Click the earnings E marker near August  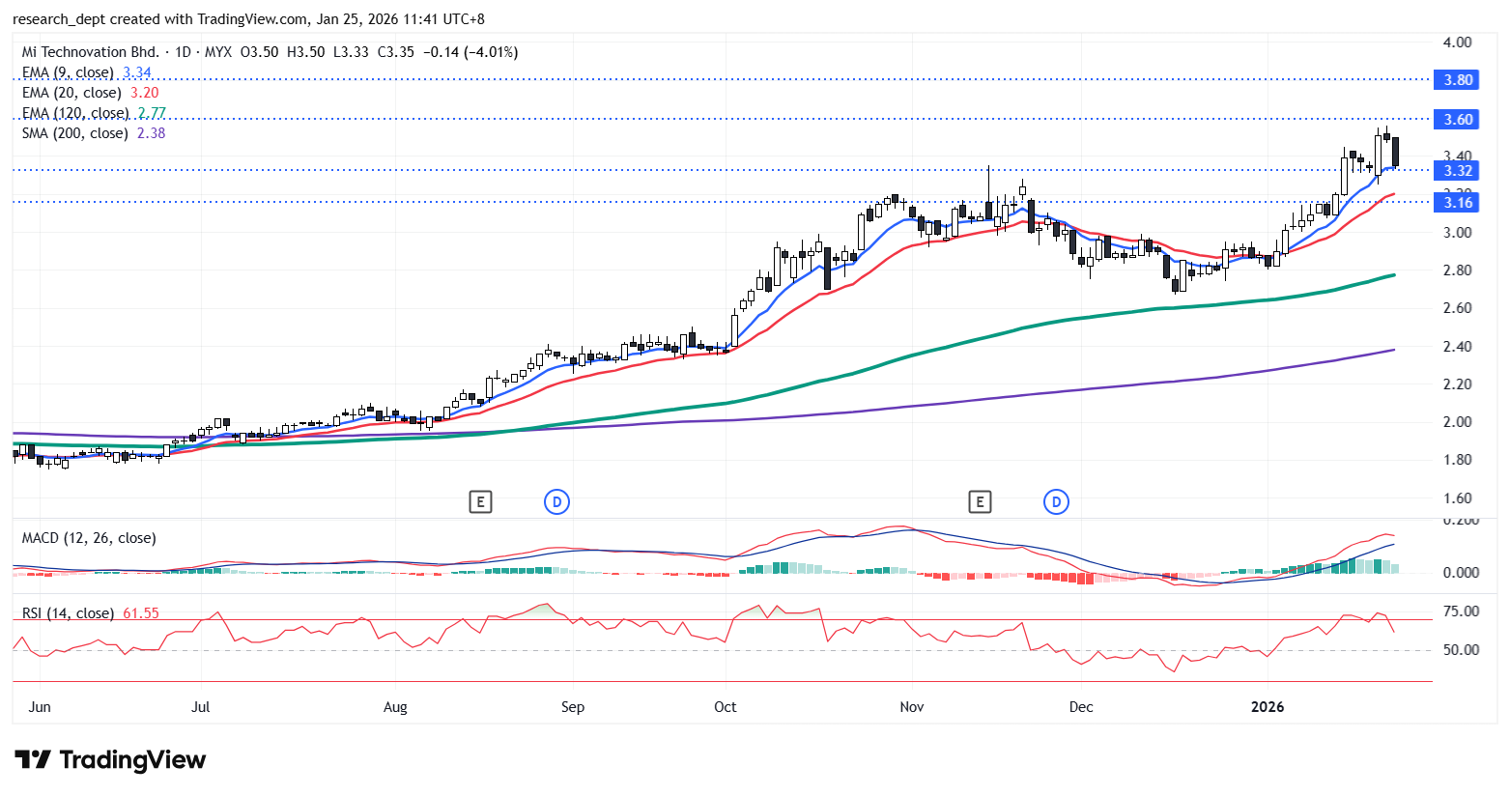pyautogui.click(x=480, y=501)
